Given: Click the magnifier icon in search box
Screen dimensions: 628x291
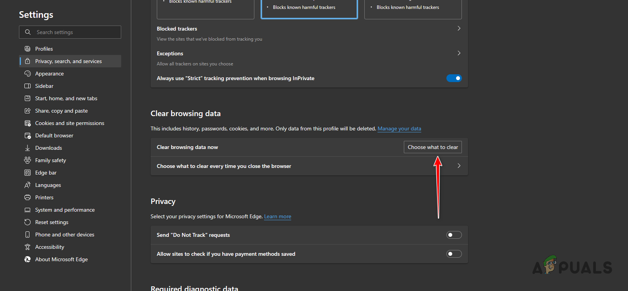Looking at the screenshot, I should pos(28,32).
